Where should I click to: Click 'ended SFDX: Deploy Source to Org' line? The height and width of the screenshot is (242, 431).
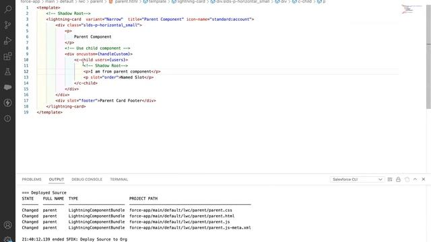(x=75, y=239)
